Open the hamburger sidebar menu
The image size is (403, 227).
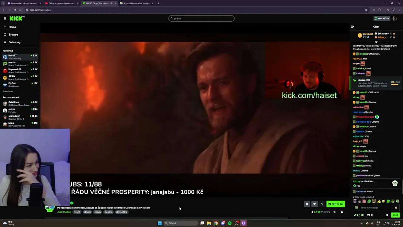[5, 19]
